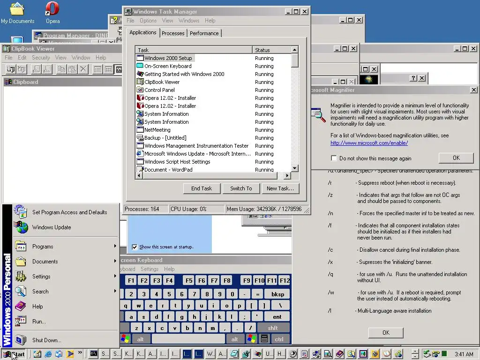480x360 pixels.
Task: Click Switch To button
Action: (x=241, y=188)
